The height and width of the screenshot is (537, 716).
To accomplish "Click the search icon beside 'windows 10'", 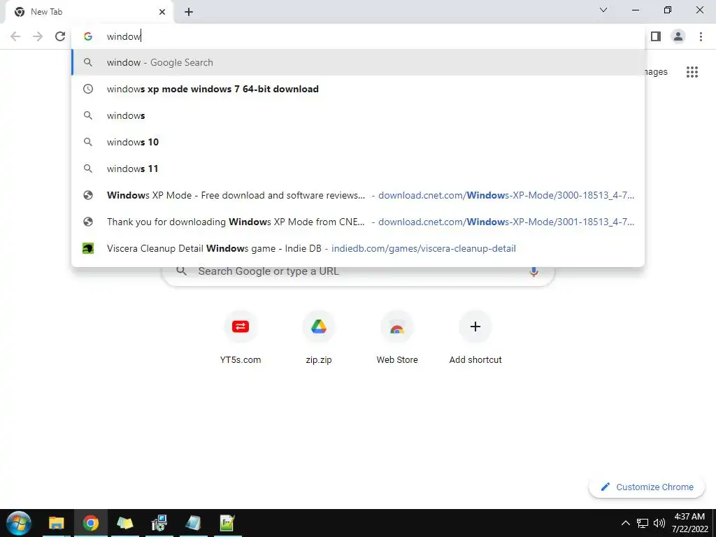I will tap(88, 142).
